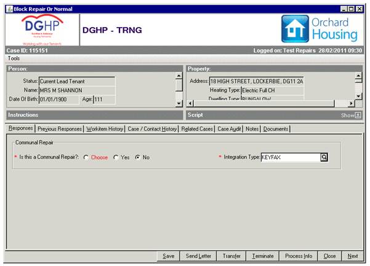Screen dimensions: 370x266
Task: Click the Person panel scroll up arrow
Action: tap(179, 76)
